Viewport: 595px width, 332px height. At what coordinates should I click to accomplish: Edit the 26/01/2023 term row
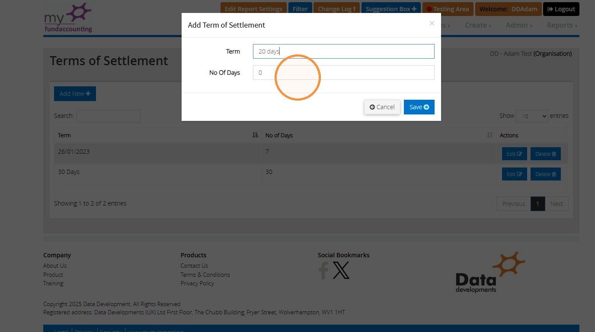(514, 154)
